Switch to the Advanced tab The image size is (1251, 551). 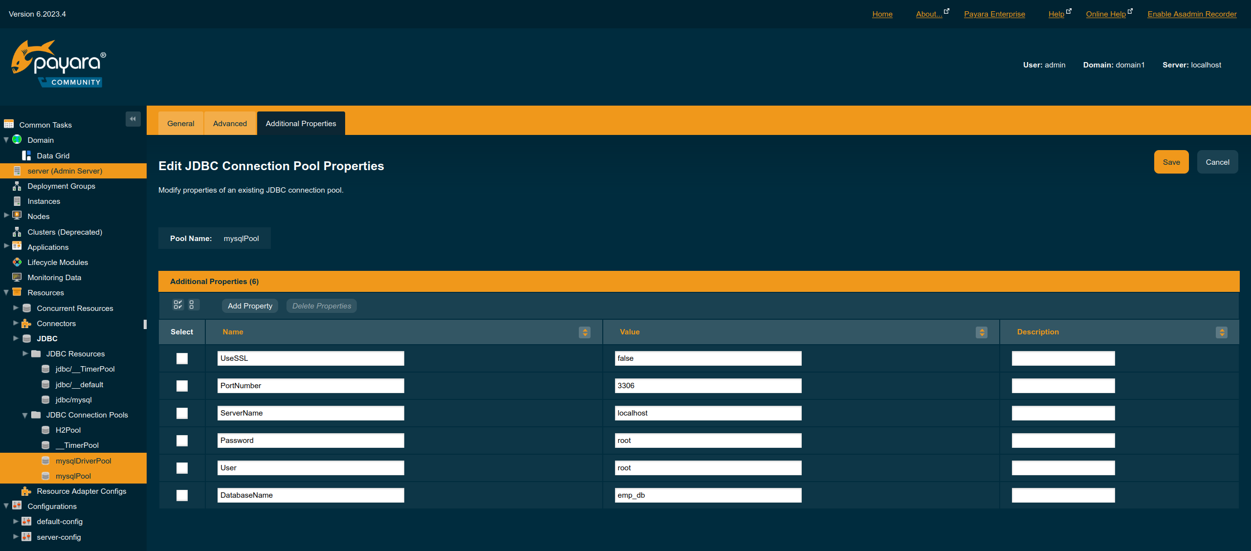230,123
